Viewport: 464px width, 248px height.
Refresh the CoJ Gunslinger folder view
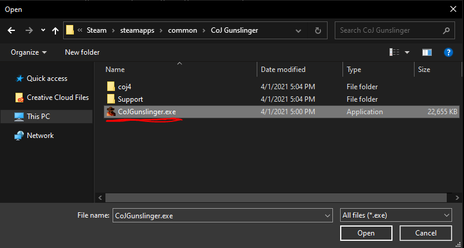(x=318, y=30)
